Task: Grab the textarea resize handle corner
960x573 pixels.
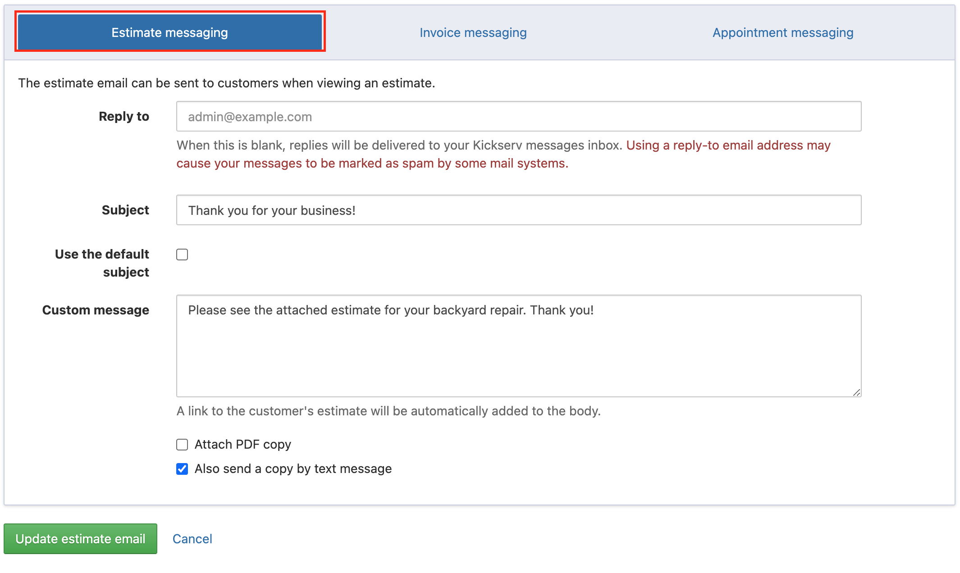Action: click(x=856, y=392)
